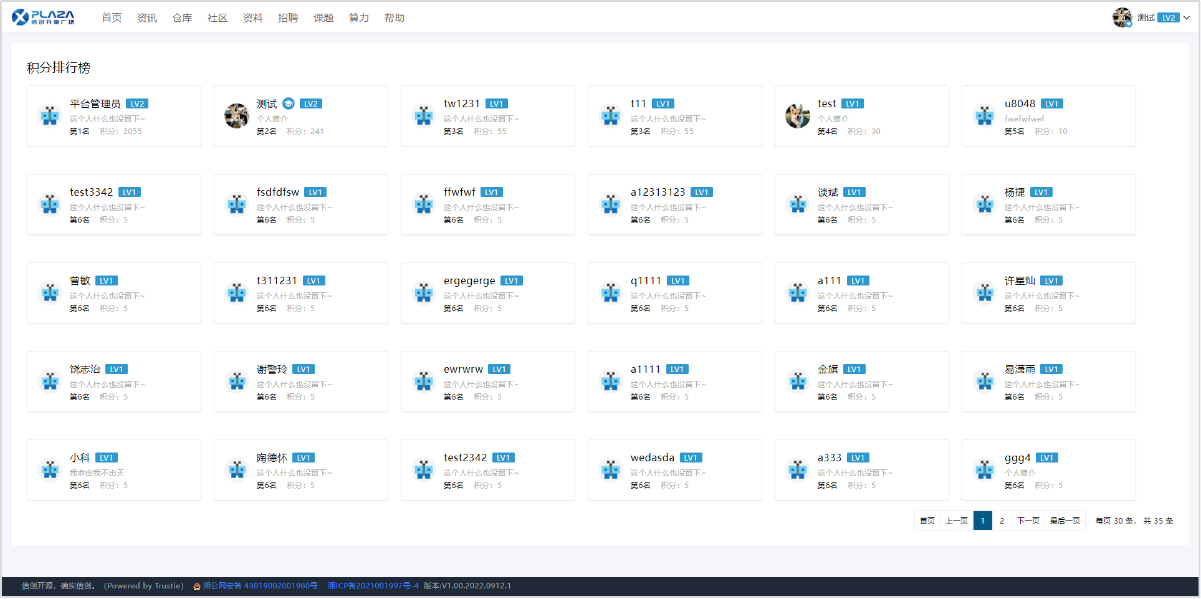
Task: Click the 下一页 pagination button
Action: [1028, 520]
